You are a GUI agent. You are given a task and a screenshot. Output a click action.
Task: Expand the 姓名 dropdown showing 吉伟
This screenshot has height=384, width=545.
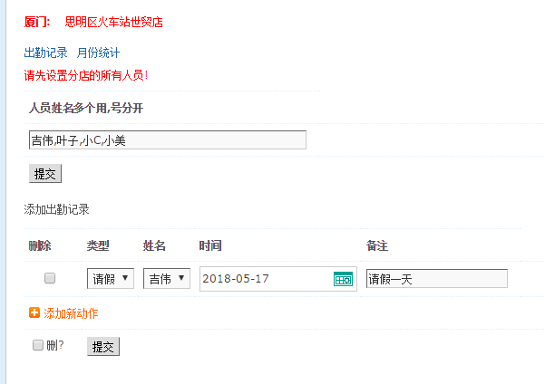tap(167, 279)
